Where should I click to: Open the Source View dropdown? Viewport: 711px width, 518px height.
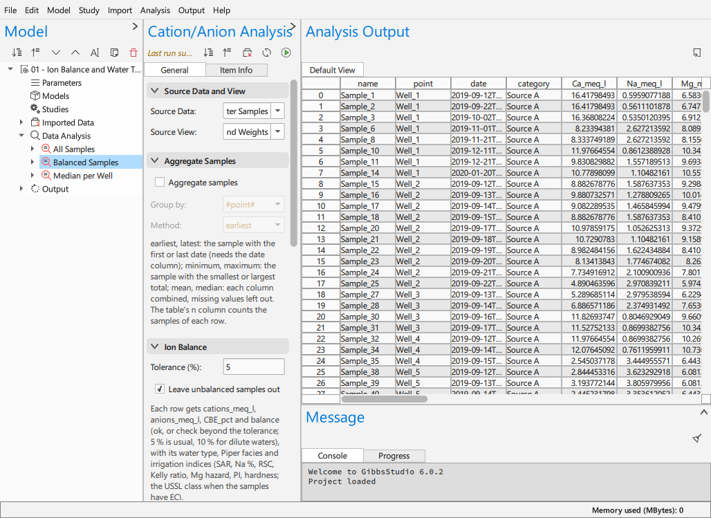coord(277,132)
